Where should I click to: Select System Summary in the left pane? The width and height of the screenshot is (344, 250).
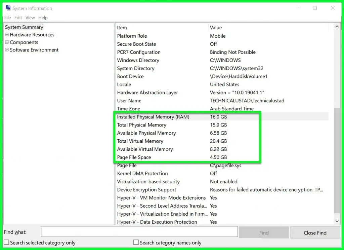(24, 27)
